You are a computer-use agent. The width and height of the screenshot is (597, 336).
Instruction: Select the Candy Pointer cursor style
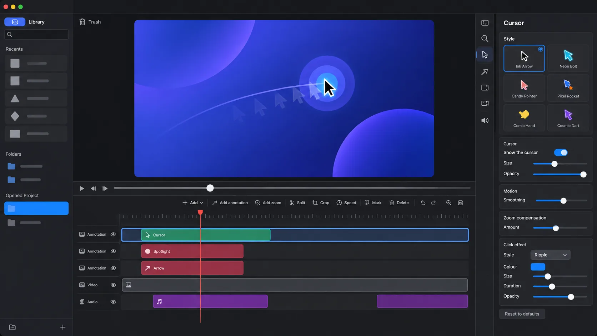pyautogui.click(x=524, y=88)
